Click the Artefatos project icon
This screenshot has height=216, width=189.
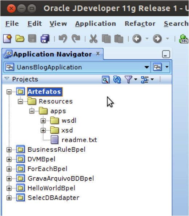coord(21,91)
